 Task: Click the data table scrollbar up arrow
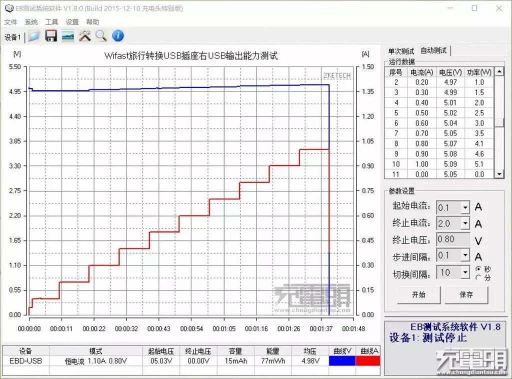point(499,71)
